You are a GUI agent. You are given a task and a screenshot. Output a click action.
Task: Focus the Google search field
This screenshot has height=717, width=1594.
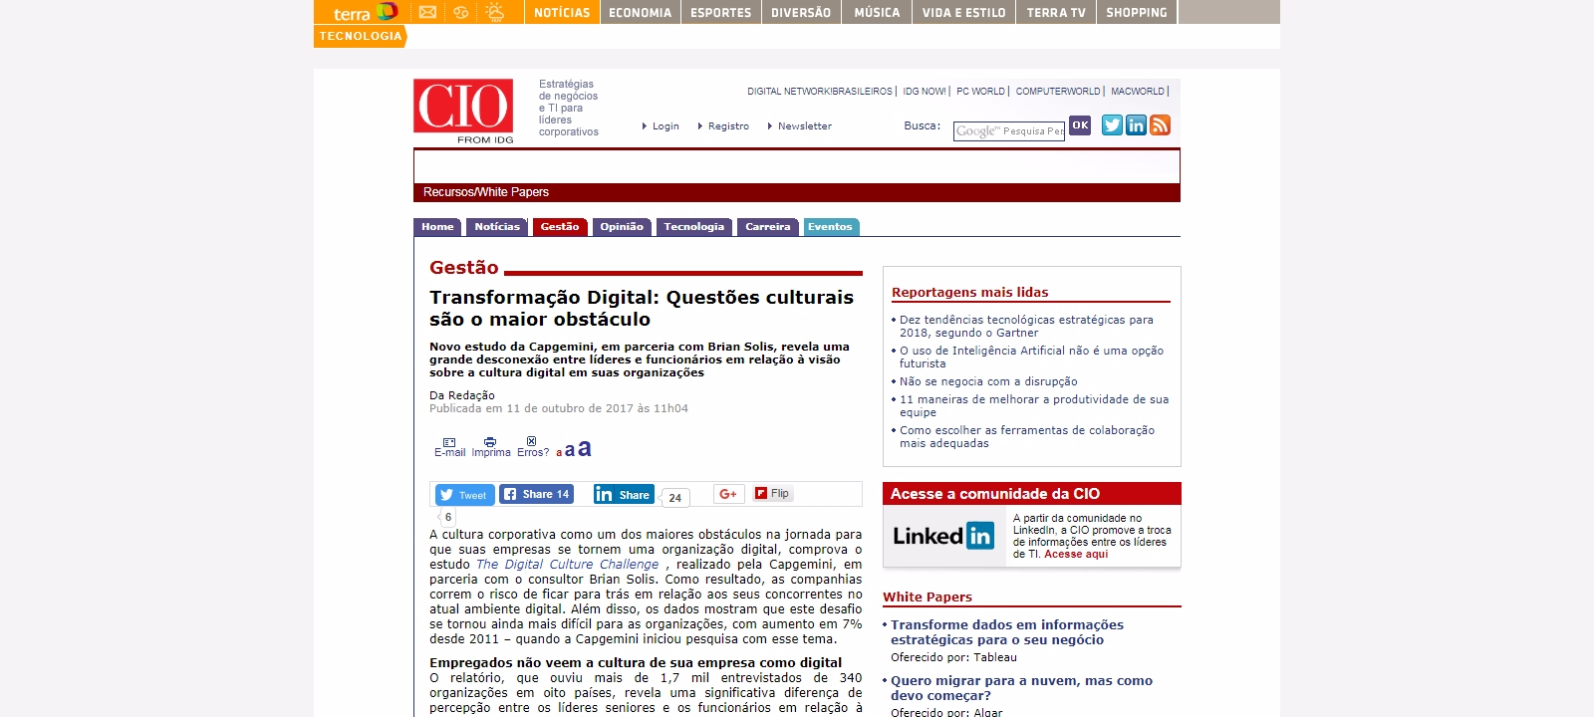[x=1009, y=131]
